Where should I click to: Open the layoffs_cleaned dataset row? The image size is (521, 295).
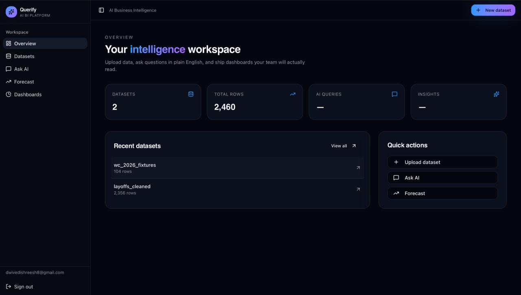237,189
